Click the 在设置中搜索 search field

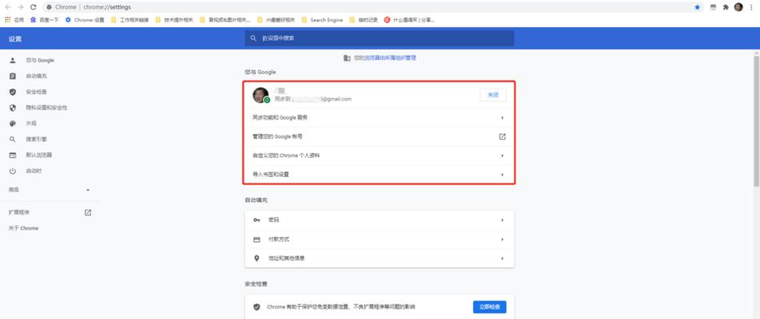tap(380, 37)
